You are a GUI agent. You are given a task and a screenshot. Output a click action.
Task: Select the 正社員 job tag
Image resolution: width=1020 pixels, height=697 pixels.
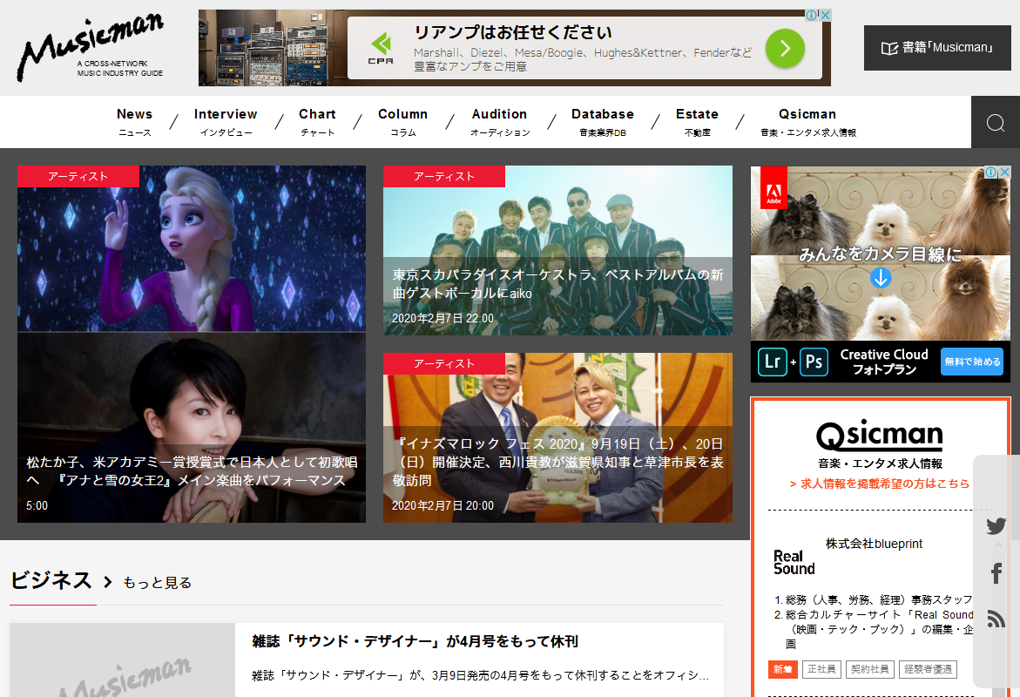click(821, 669)
